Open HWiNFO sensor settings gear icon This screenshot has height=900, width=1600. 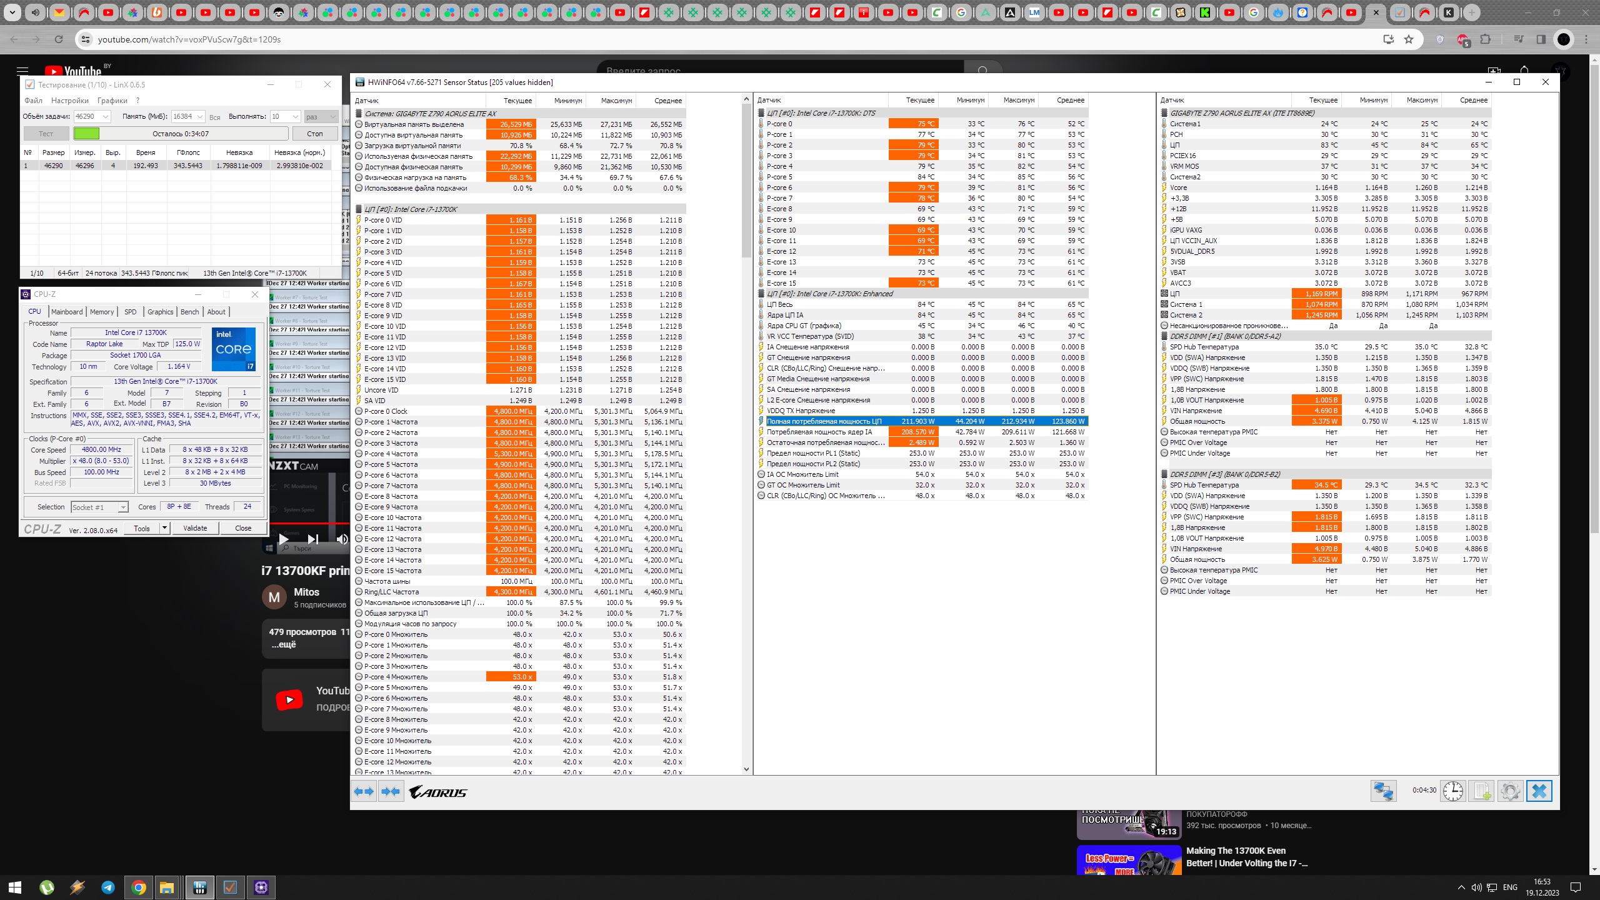click(x=1510, y=791)
